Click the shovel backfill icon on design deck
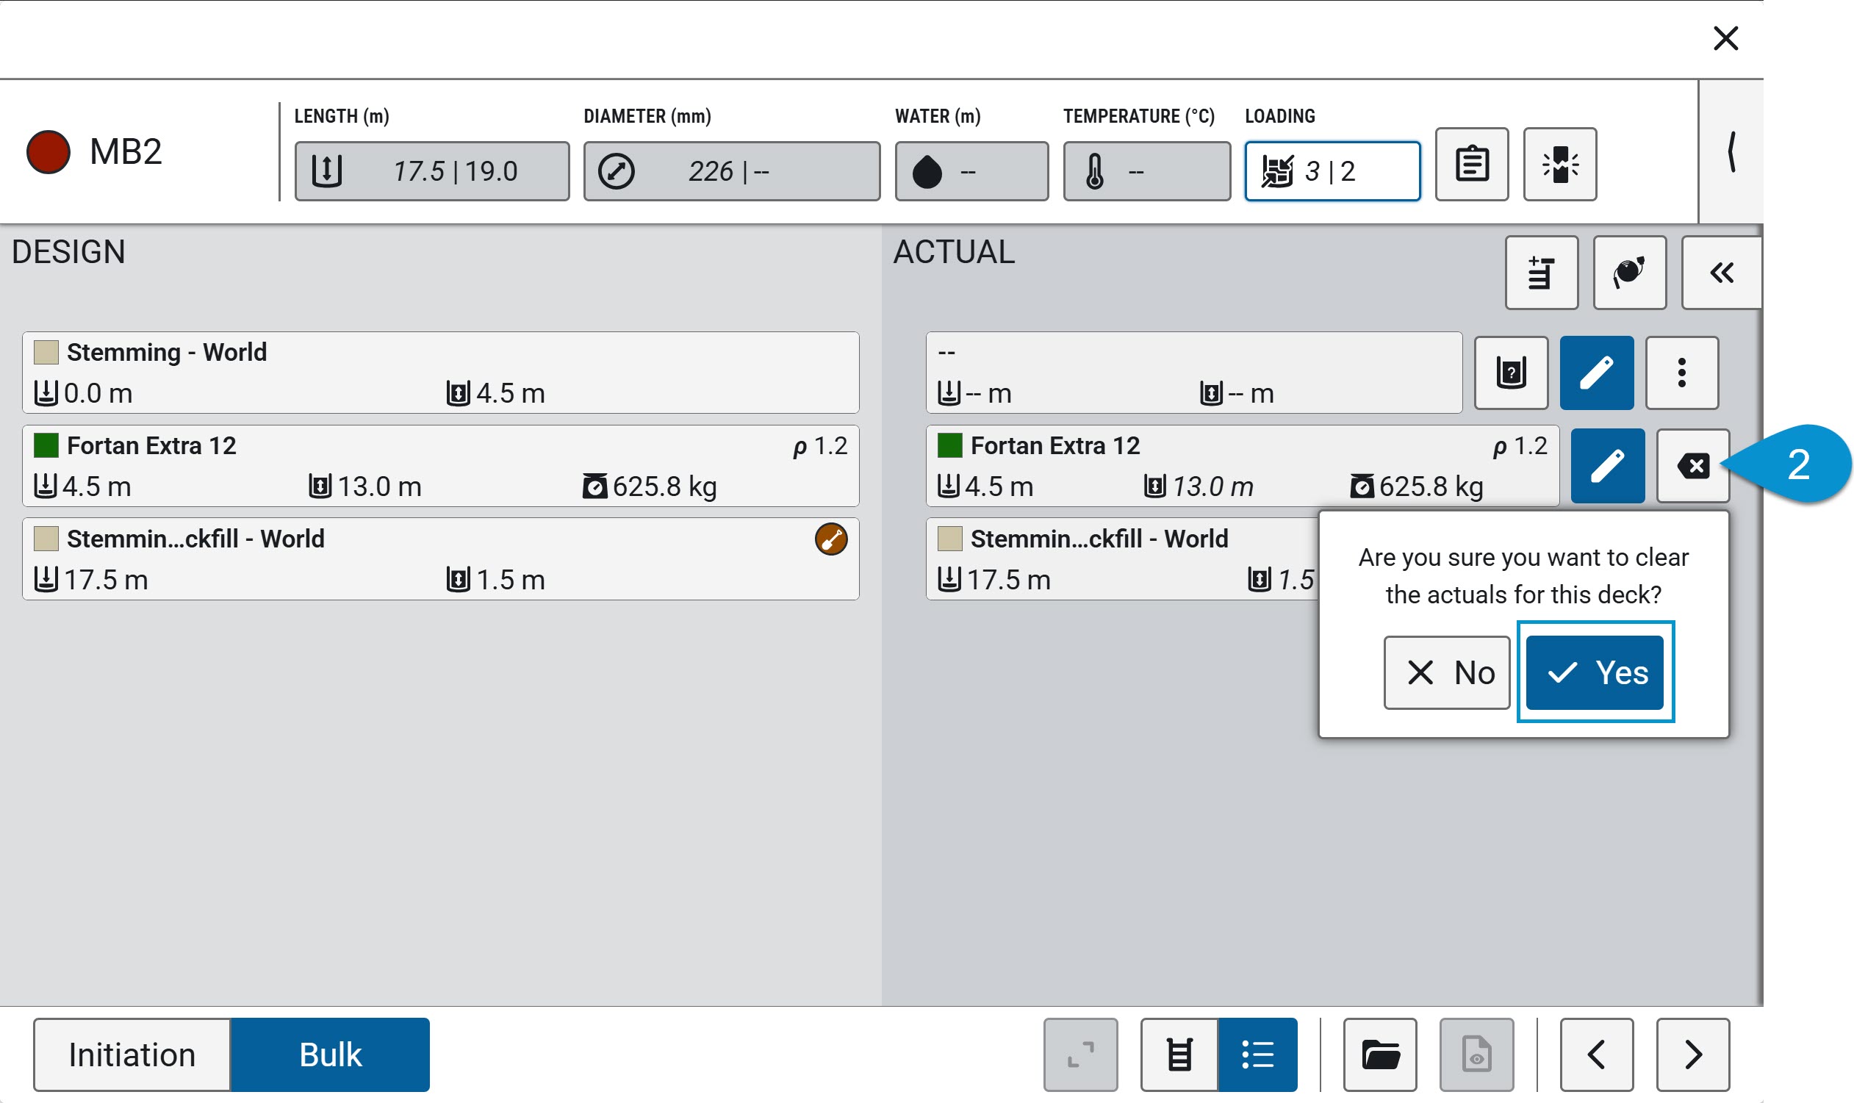The width and height of the screenshot is (1854, 1103). pos(831,539)
